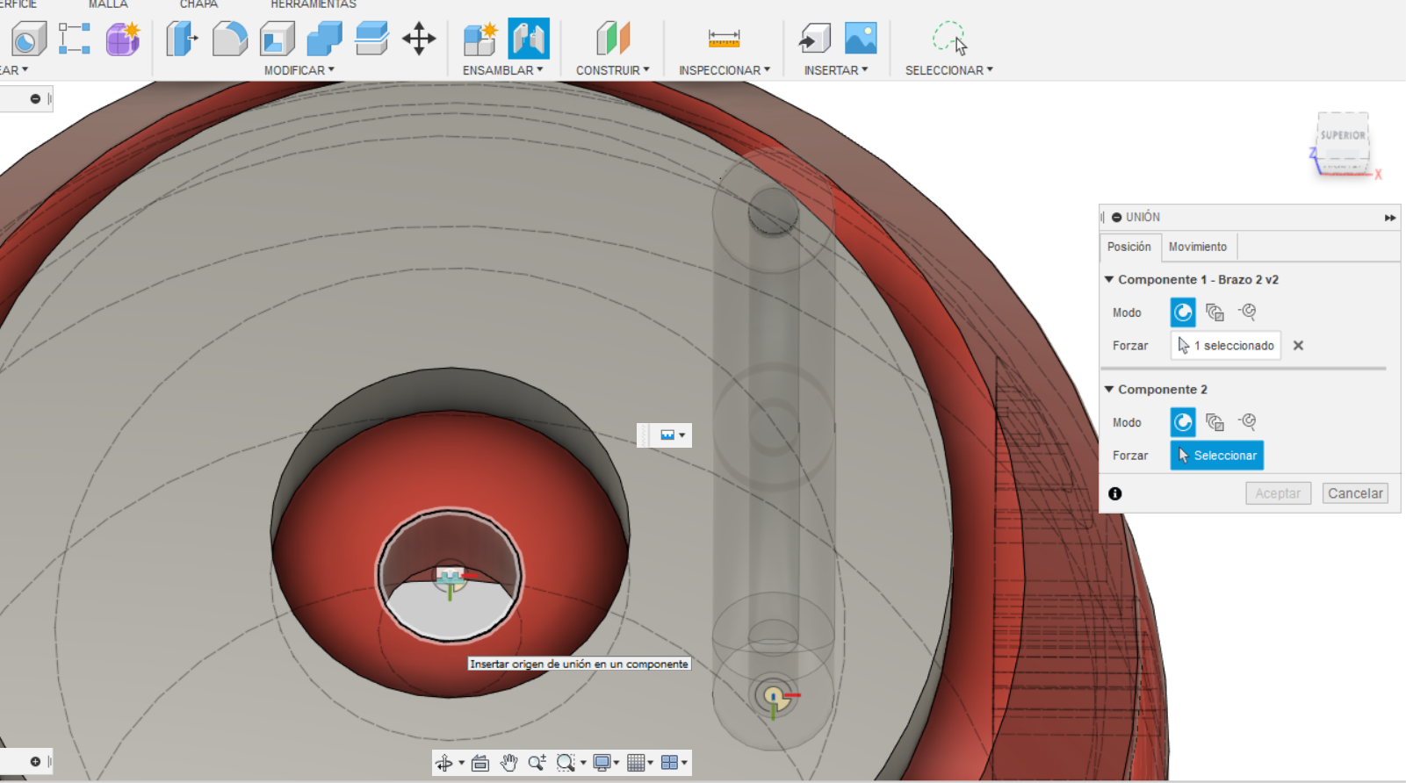Click the Measure ruler icon above Inspeccionar
The width and height of the screenshot is (1406, 783).
pos(724,39)
